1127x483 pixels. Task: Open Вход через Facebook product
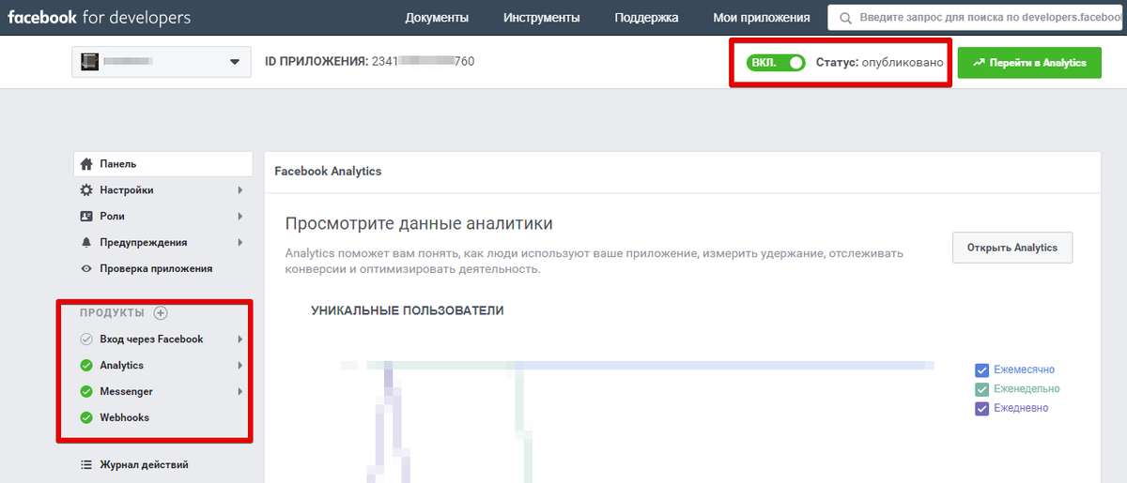(162, 339)
